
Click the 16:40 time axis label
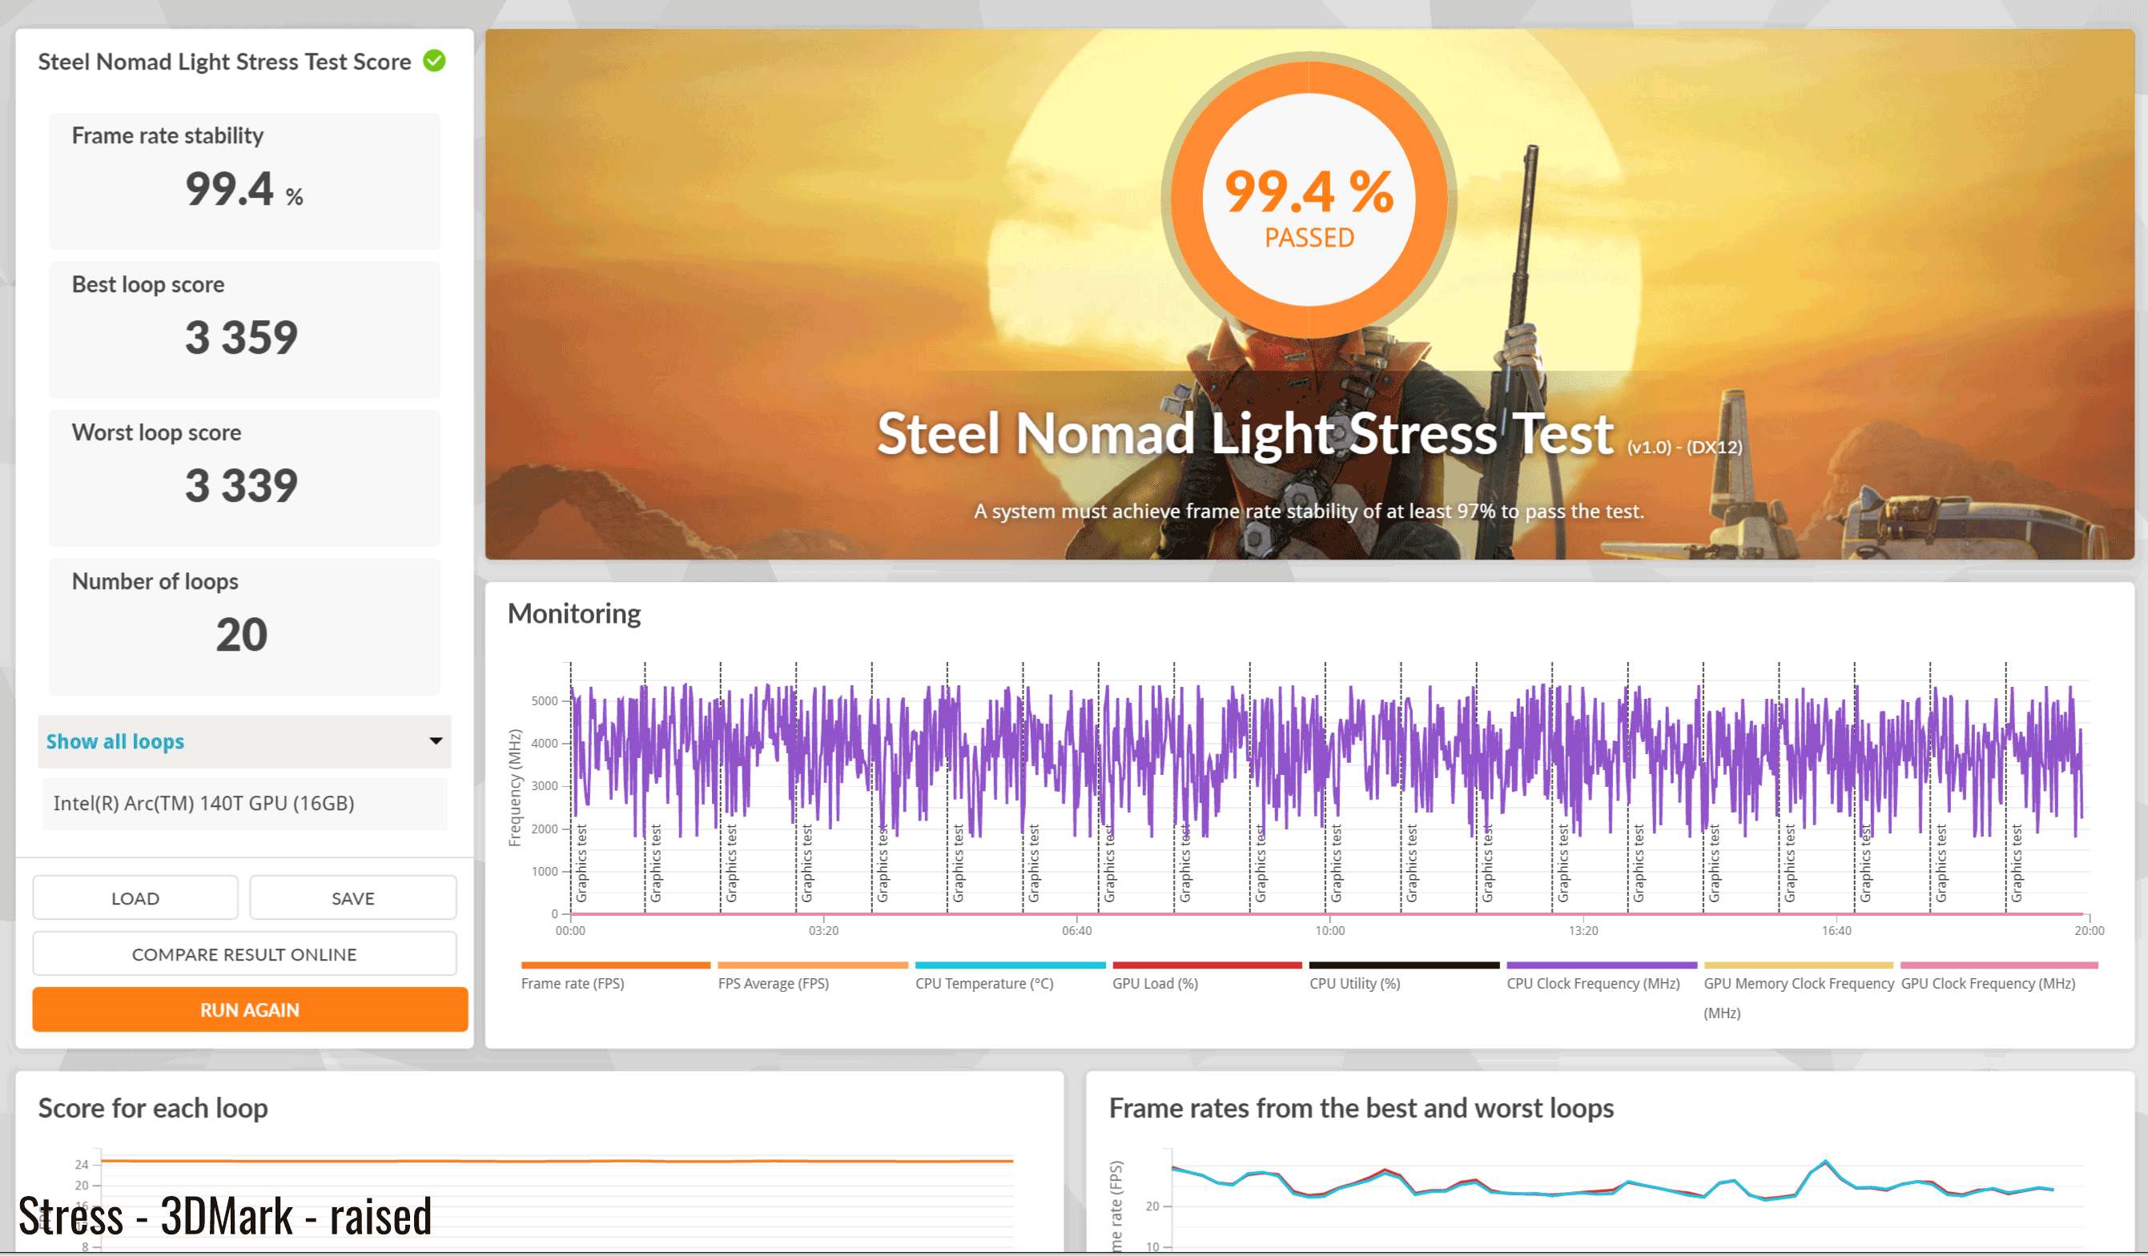pos(1836,930)
